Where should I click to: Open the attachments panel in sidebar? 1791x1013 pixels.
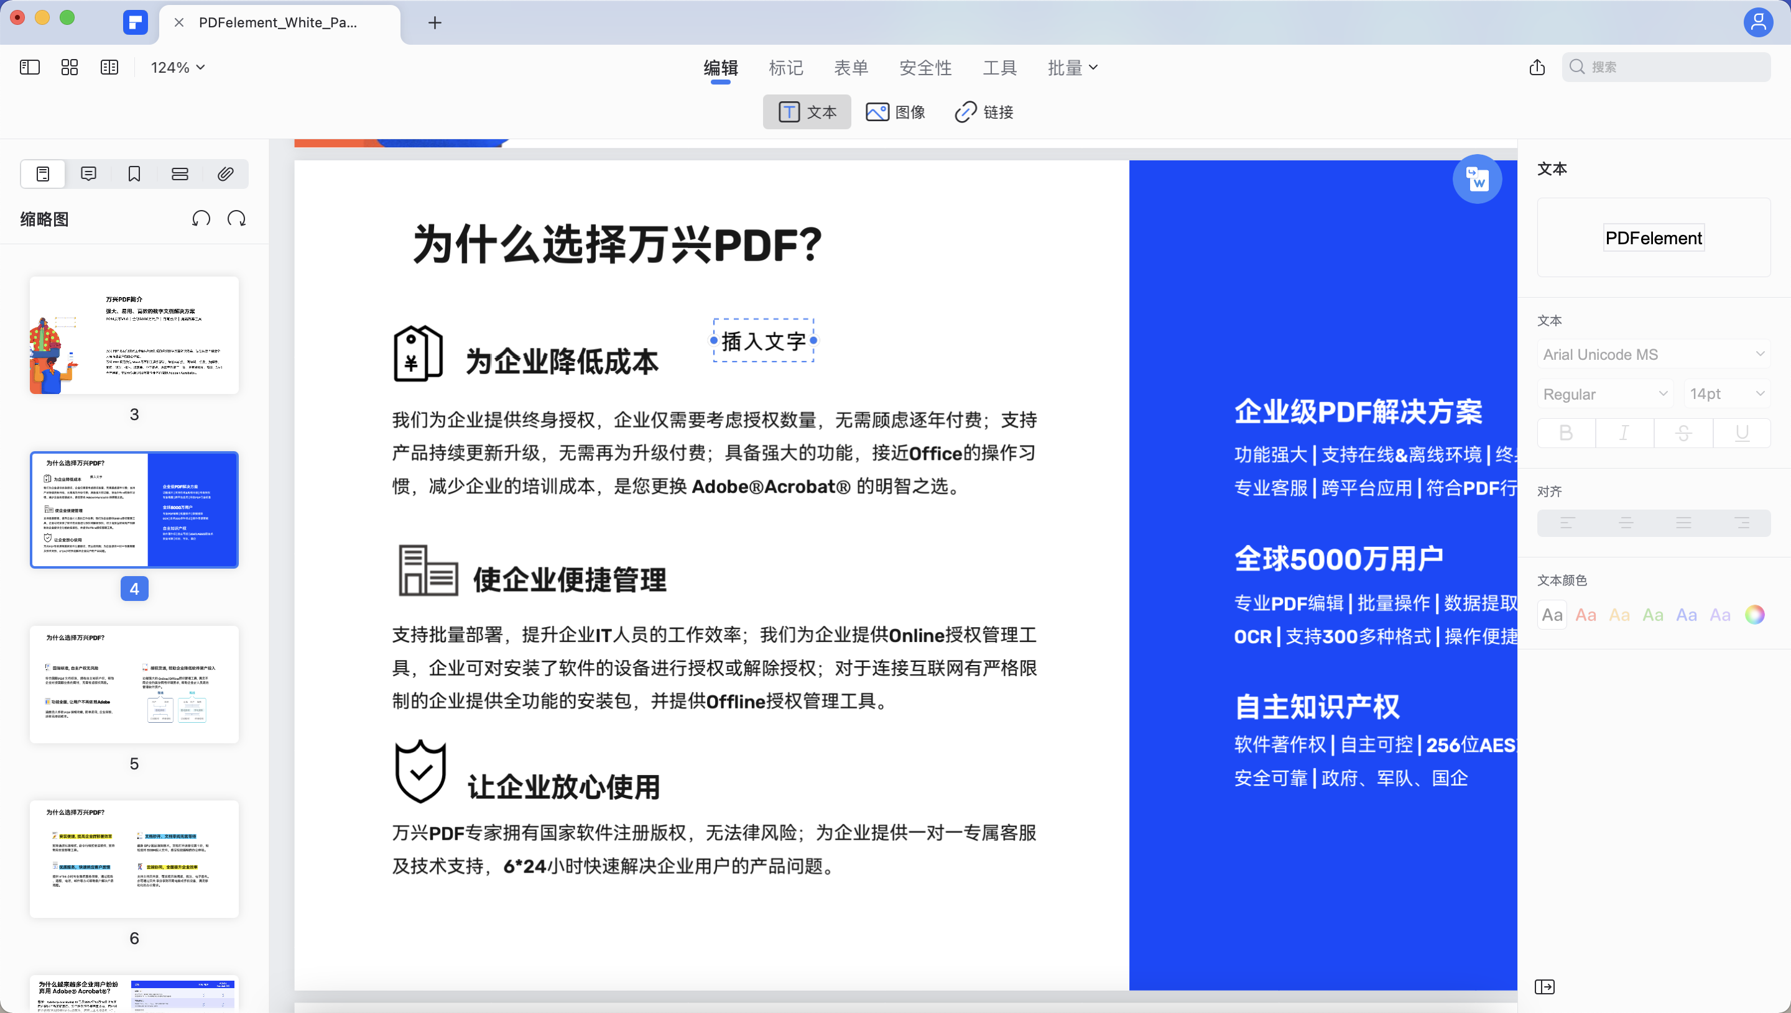225,173
